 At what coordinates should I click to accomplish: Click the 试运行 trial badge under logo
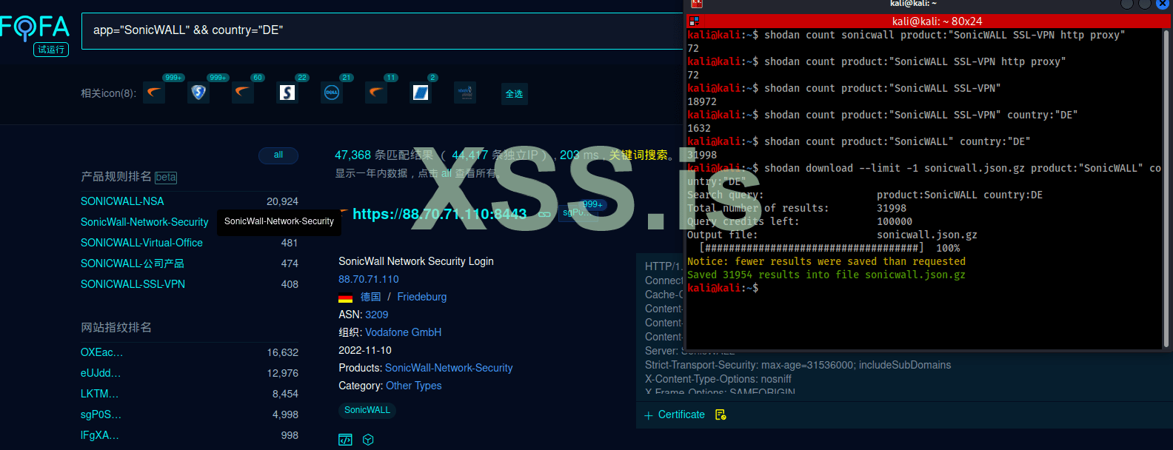point(51,50)
